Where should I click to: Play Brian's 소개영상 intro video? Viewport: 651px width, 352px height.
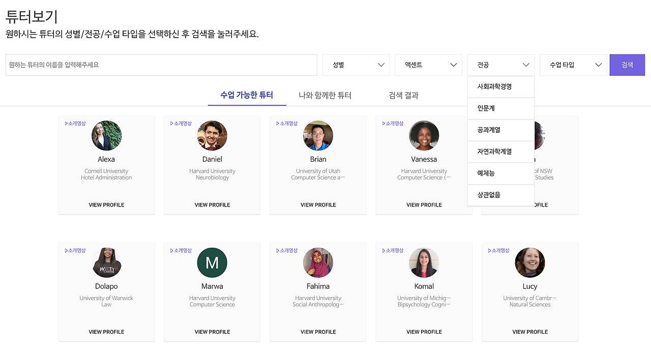[x=286, y=123]
